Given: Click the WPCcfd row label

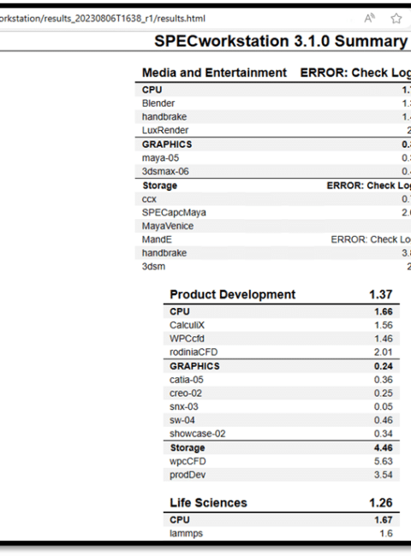Looking at the screenshot, I should coord(187,339).
